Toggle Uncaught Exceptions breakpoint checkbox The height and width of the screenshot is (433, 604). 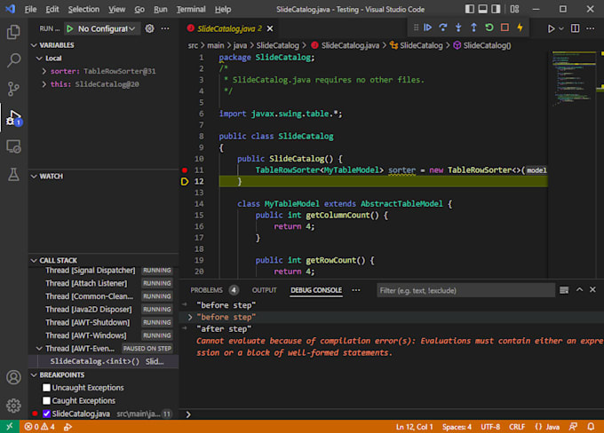pos(46,388)
